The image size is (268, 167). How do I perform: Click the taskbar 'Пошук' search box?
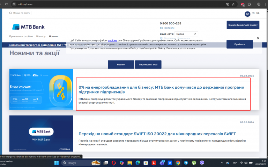pyautogui.click(x=81, y=163)
